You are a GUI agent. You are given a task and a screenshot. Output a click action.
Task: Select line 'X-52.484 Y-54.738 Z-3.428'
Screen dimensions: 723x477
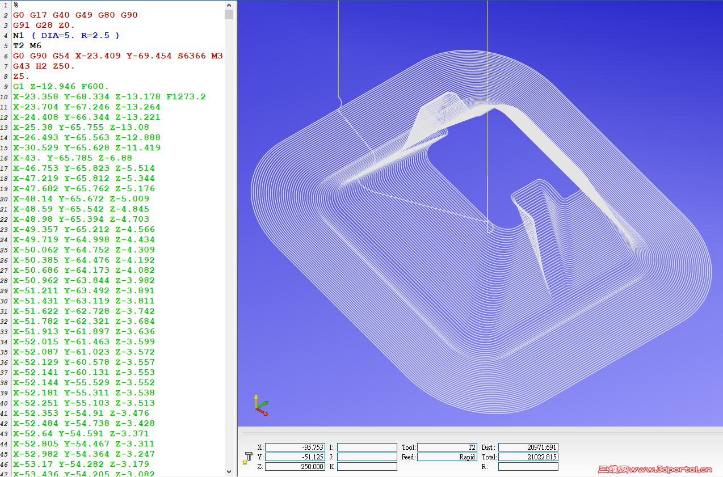coord(83,423)
